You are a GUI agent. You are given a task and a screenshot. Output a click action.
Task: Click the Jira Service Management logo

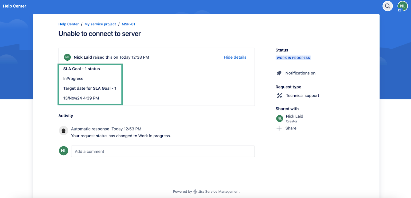(195, 192)
